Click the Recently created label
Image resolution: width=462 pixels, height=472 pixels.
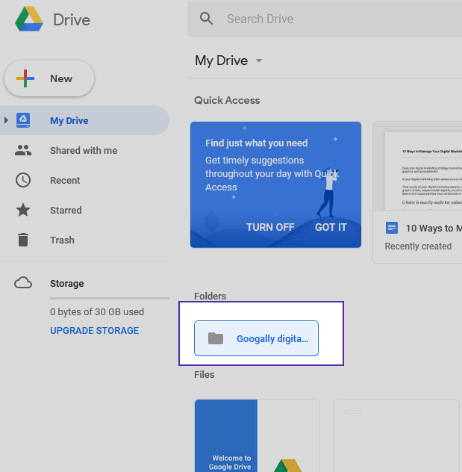click(x=418, y=246)
